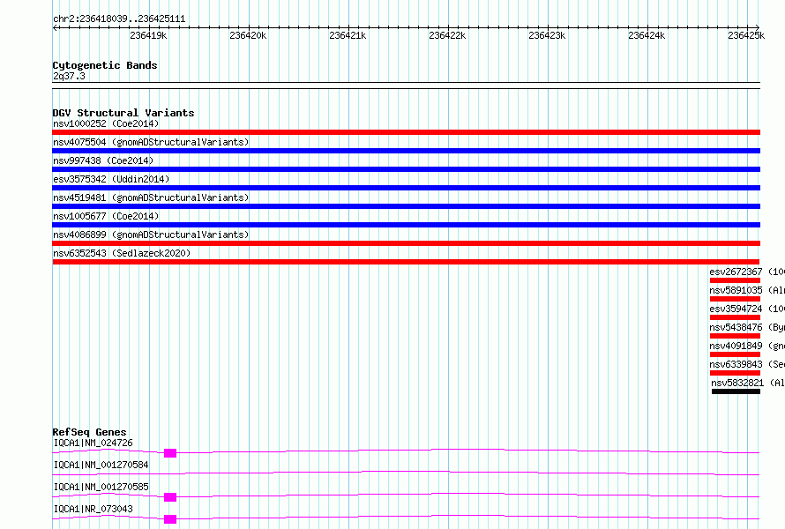
Task: Click the IQCA1|NM_001270585 gene label
Action: pyautogui.click(x=101, y=487)
